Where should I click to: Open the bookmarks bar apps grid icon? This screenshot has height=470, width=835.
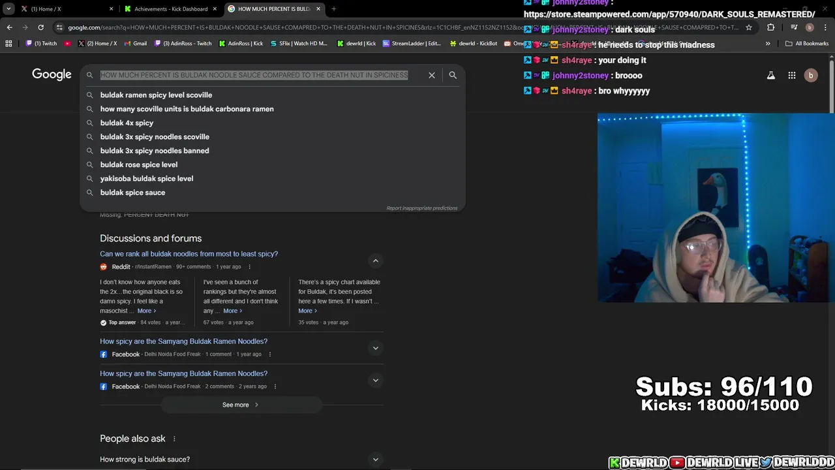(x=8, y=44)
